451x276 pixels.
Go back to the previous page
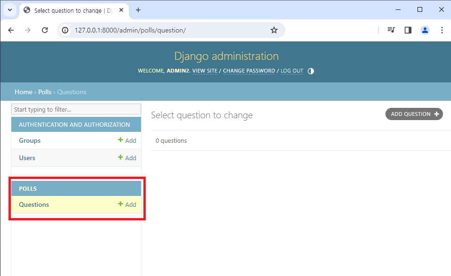point(11,30)
